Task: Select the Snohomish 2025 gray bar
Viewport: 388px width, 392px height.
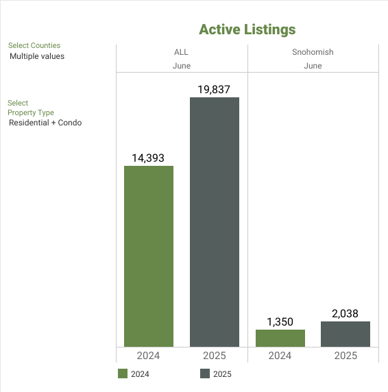Action: pos(345,334)
